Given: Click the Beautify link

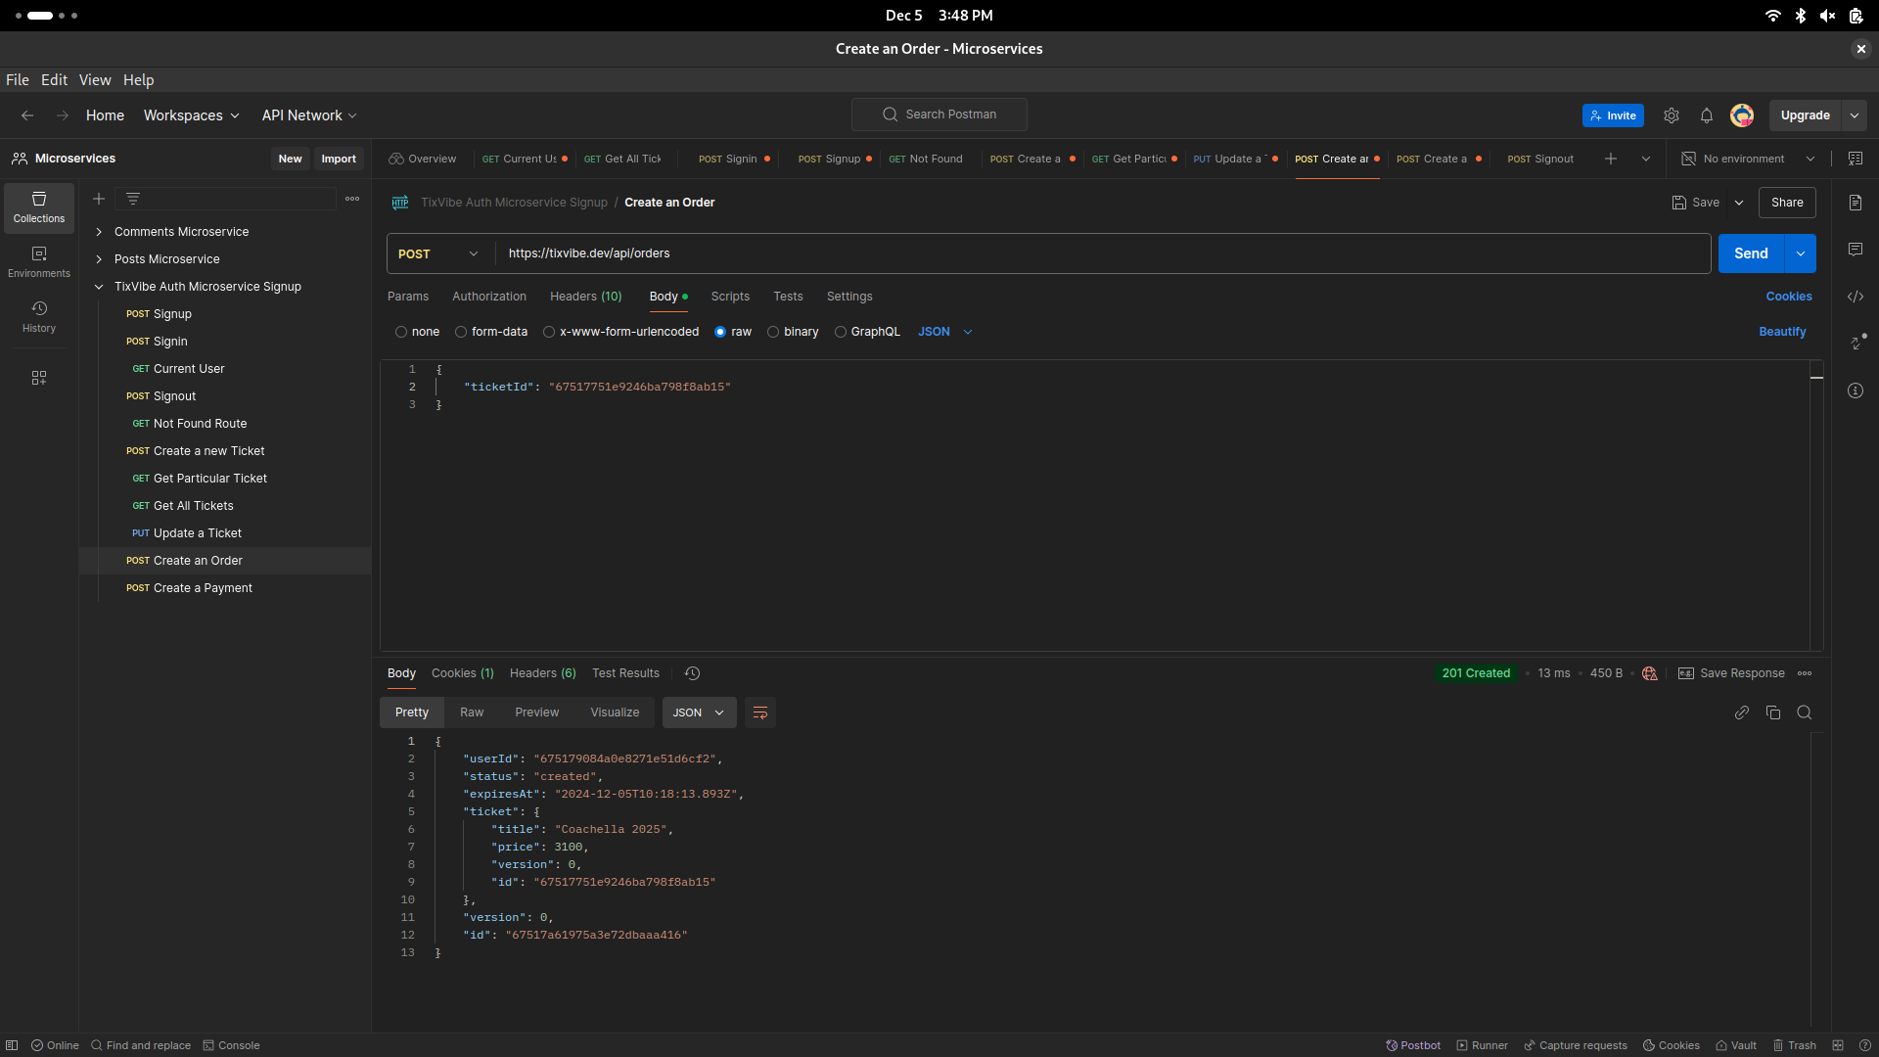Looking at the screenshot, I should point(1782,332).
